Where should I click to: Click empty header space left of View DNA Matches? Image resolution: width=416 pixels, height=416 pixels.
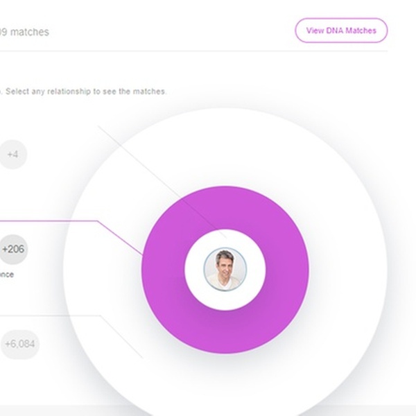pos(173,31)
